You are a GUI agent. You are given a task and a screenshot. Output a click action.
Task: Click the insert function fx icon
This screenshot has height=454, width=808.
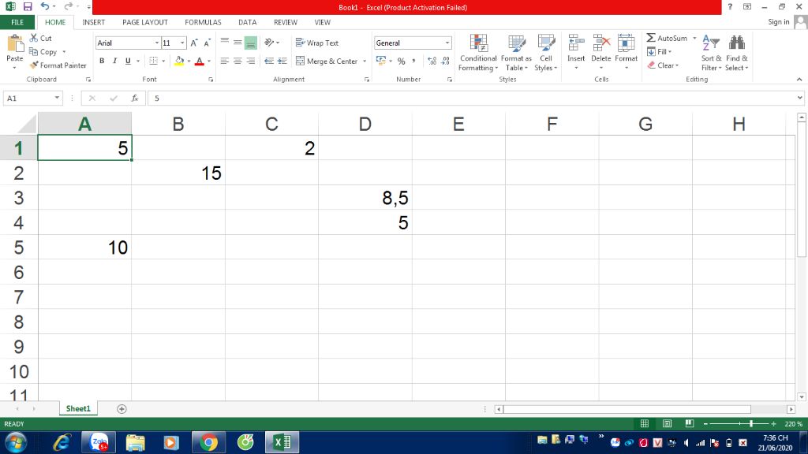pyautogui.click(x=134, y=98)
